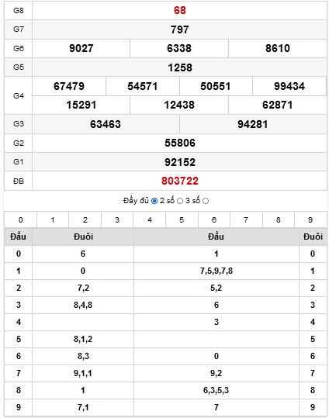Image resolution: width=329 pixels, height=418 pixels.
Task: Click the G2 prize number 55806
Action: point(179,143)
